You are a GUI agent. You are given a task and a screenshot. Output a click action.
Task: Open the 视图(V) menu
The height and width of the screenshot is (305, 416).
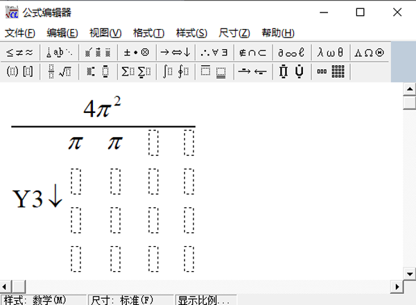point(105,33)
